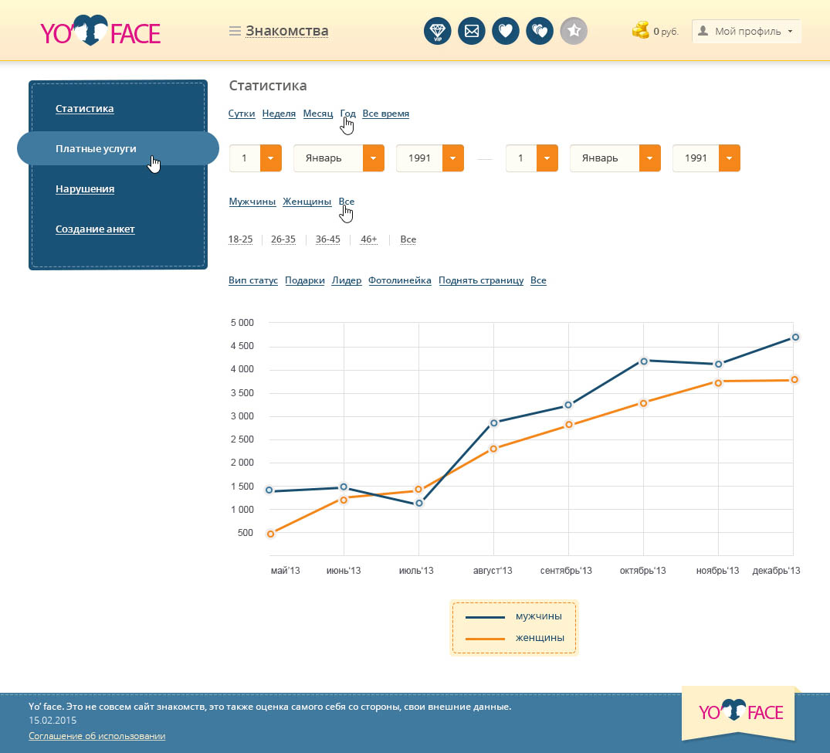Filter by Сутки period
830x753 pixels.
pos(242,114)
